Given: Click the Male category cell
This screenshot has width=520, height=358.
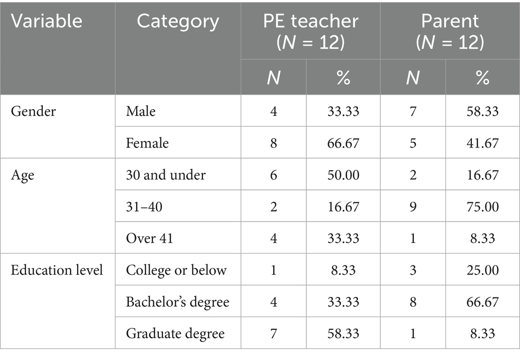Looking at the screenshot, I should click(x=141, y=111).
